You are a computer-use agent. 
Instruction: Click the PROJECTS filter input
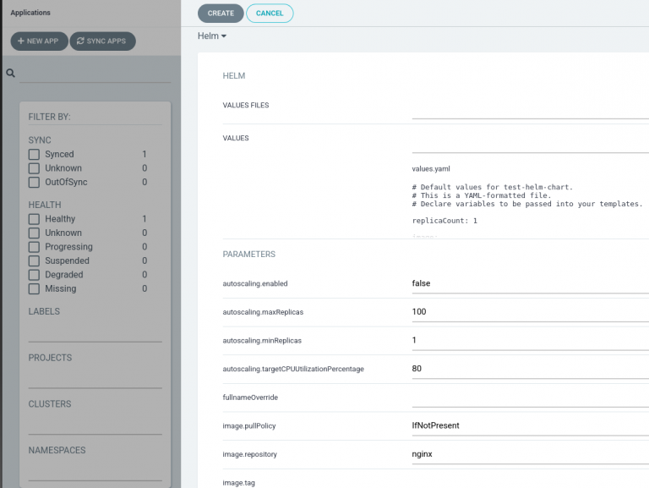[x=95, y=380]
